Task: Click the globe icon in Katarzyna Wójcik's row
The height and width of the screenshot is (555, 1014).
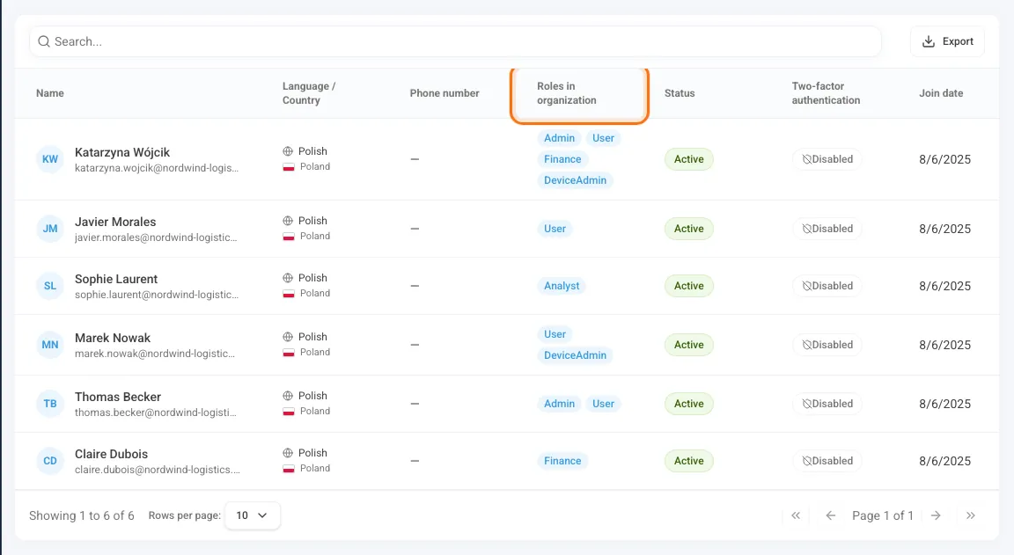Action: pos(288,151)
